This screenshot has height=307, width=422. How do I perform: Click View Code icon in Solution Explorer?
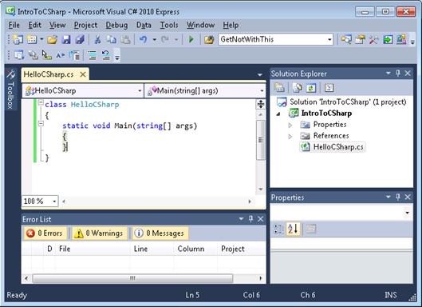[329, 88]
